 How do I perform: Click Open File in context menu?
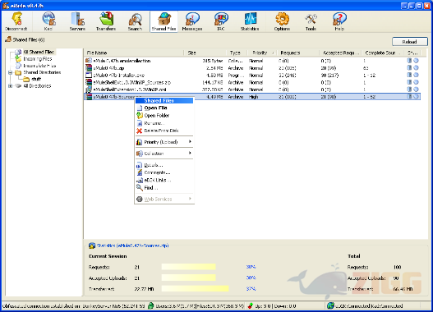(x=164, y=108)
